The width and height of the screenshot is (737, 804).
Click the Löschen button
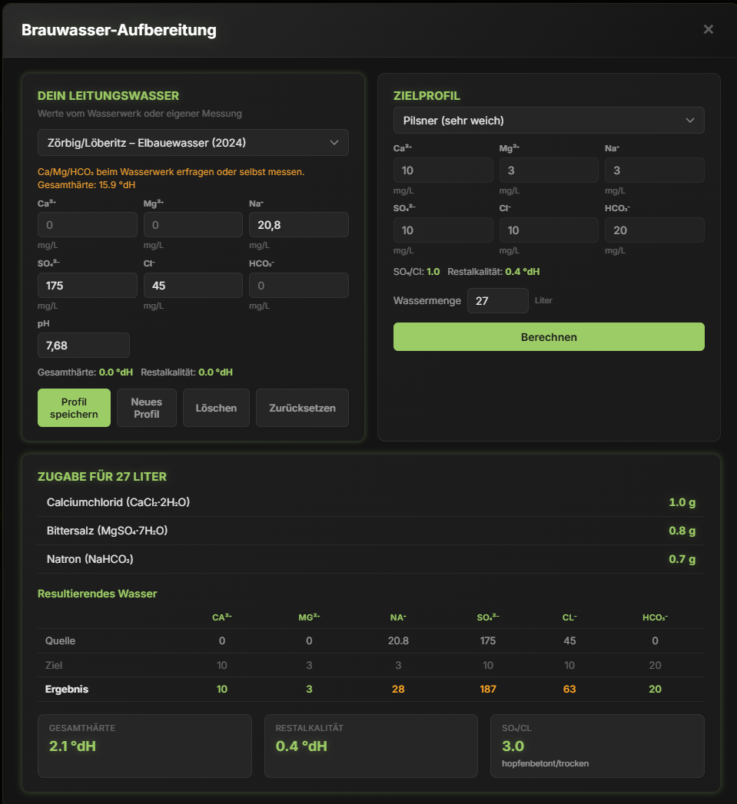216,408
